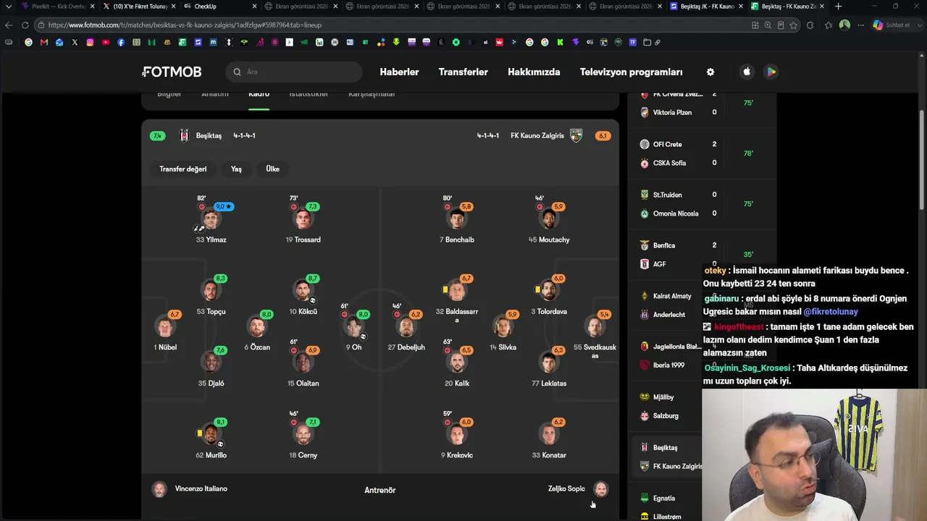Click the browser address bar URL
Image resolution: width=927 pixels, height=521 pixels.
point(185,25)
